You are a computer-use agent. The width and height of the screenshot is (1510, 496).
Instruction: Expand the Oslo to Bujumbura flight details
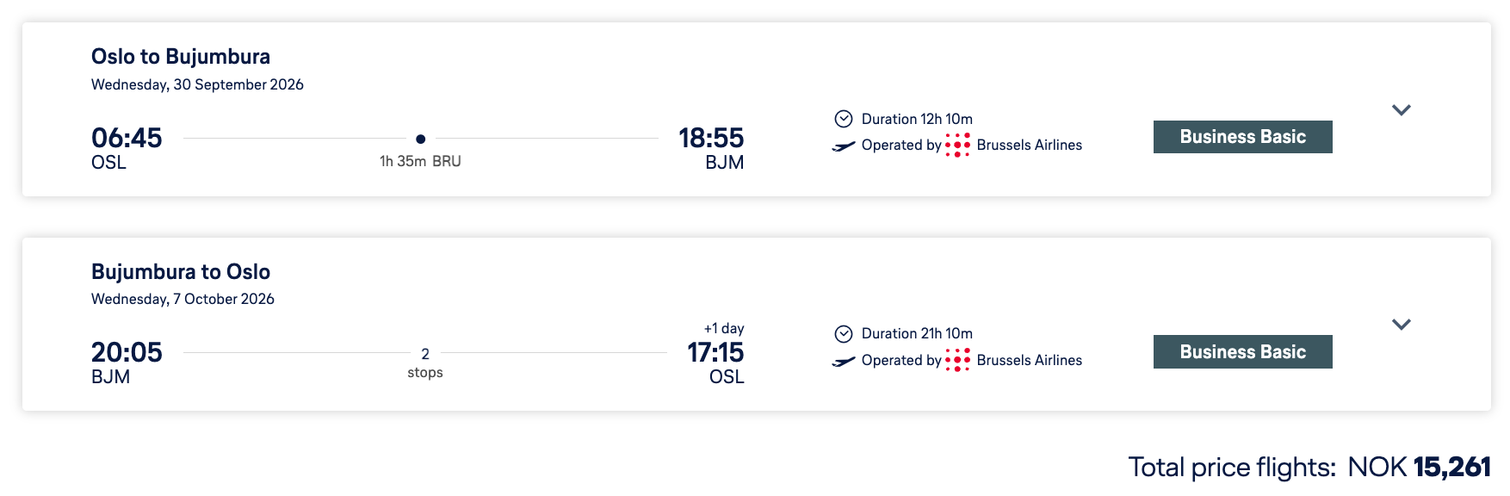tap(1401, 110)
